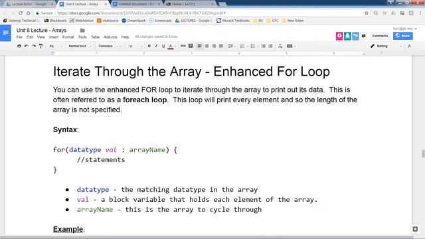Open the Chrome three-dot menu
This screenshot has height=239, width=425.
coord(420,13)
